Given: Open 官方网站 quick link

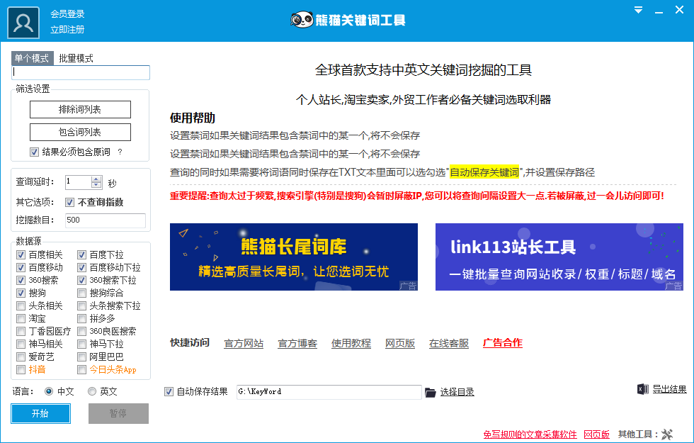Looking at the screenshot, I should pyautogui.click(x=244, y=343).
